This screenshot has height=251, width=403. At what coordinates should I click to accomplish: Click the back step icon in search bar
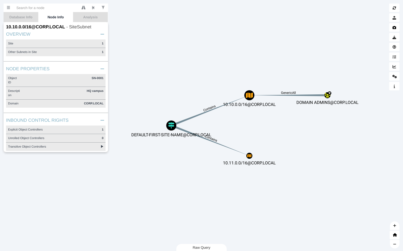(93, 8)
